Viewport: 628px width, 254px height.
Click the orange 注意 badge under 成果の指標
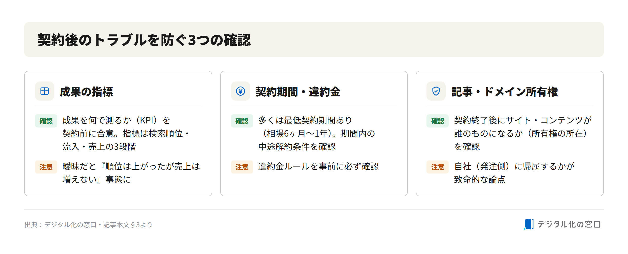tap(46, 167)
